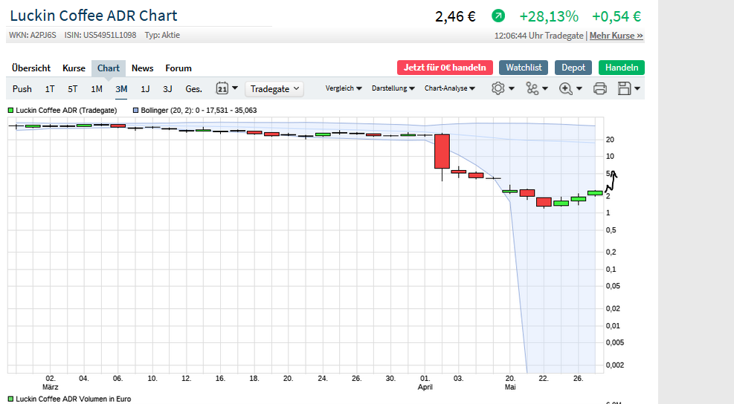Open the gear settings icon
Image resolution: width=734 pixels, height=404 pixels.
click(498, 88)
